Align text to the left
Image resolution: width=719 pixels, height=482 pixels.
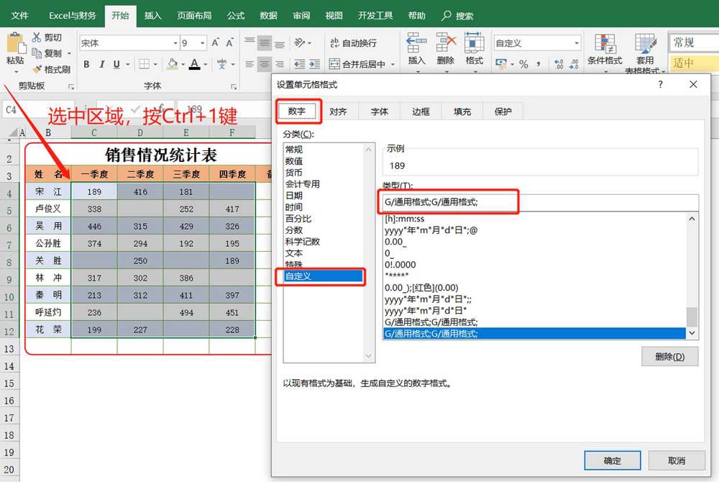[249, 64]
